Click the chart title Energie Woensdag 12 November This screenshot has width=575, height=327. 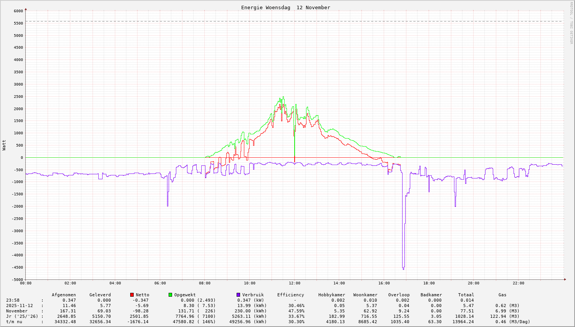tap(285, 8)
